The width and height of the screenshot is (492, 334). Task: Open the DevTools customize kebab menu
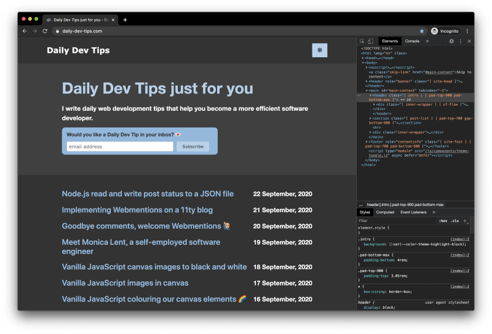click(x=460, y=41)
